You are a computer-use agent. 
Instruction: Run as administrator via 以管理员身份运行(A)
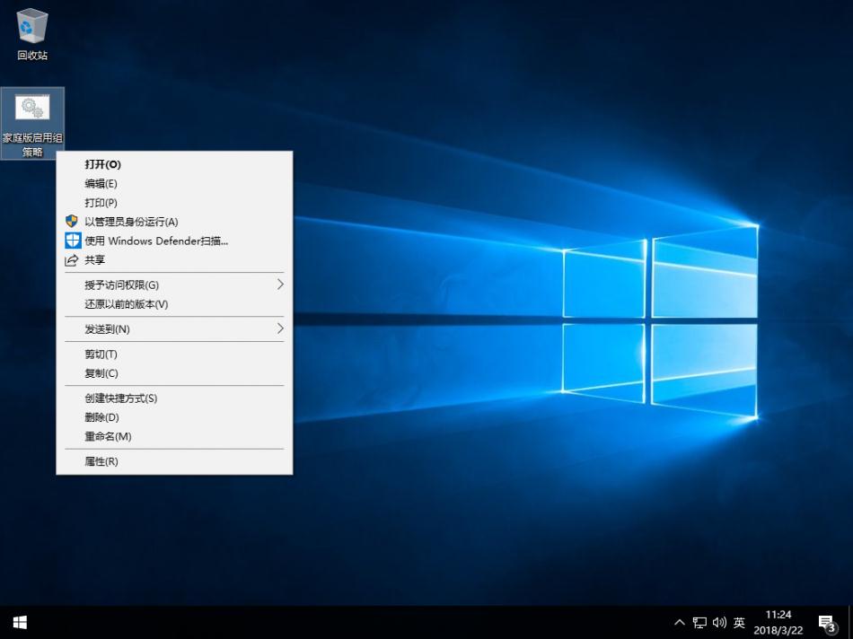(x=174, y=222)
